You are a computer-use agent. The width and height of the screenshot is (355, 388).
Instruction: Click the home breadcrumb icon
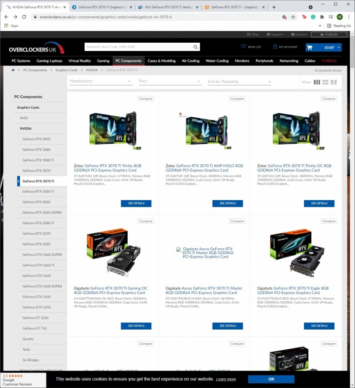pos(13,70)
